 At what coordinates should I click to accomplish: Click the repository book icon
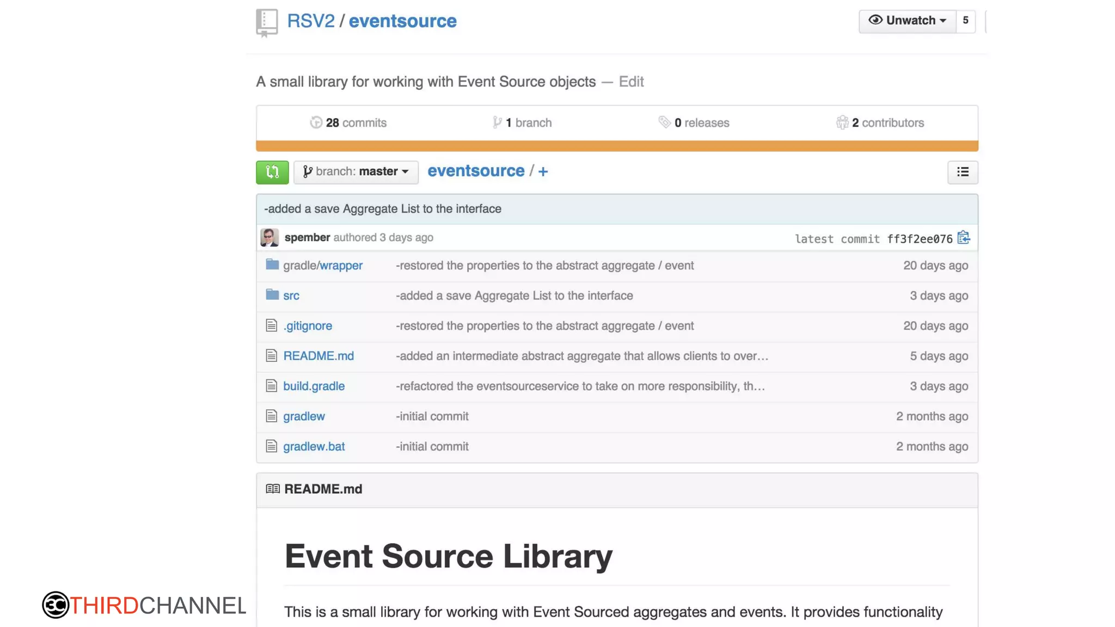tap(267, 22)
